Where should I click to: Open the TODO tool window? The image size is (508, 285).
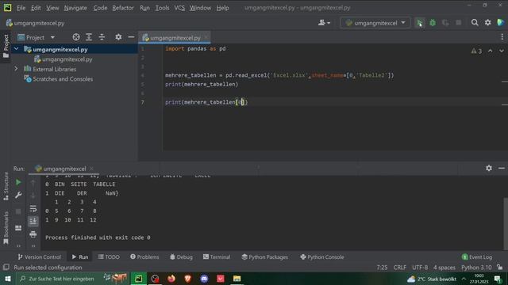pos(109,256)
